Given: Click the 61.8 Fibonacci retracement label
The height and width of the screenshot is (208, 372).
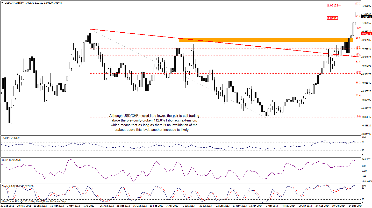Looking at the screenshot, I should pyautogui.click(x=358, y=62).
